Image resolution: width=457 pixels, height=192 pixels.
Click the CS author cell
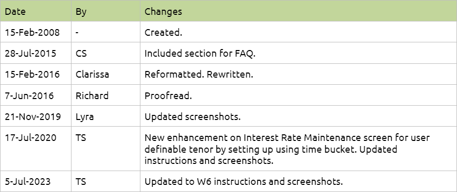click(106, 53)
